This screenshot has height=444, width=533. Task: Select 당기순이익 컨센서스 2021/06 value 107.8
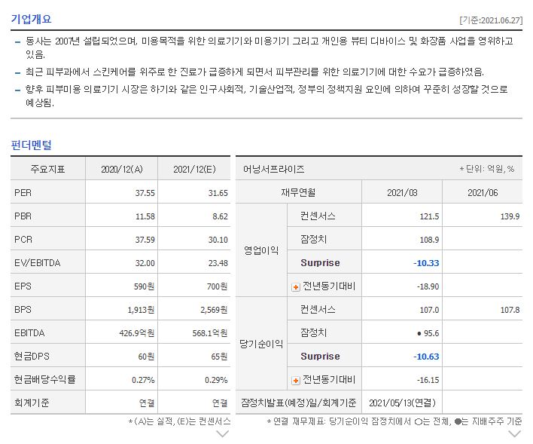click(510, 310)
